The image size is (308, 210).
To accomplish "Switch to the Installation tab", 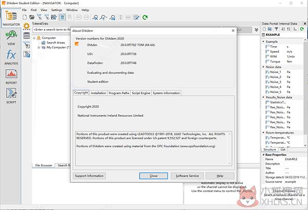I will click(x=99, y=93).
